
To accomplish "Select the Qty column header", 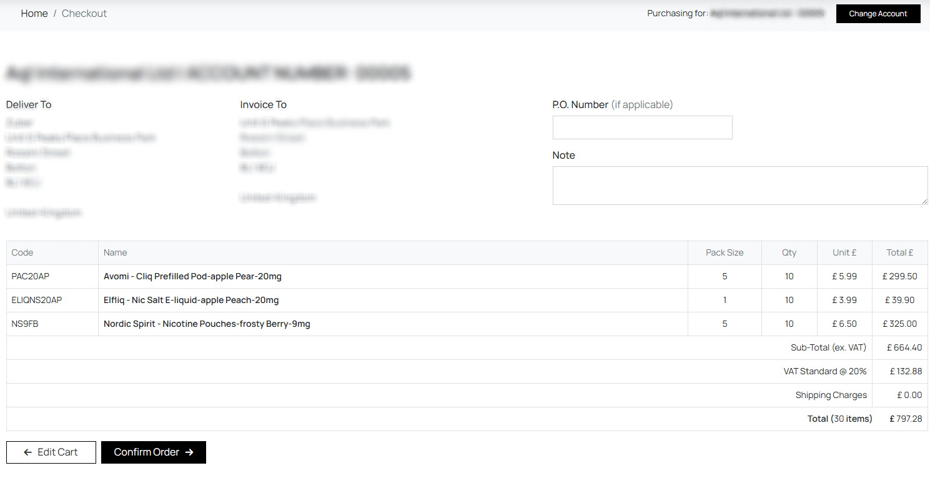I will pos(789,252).
